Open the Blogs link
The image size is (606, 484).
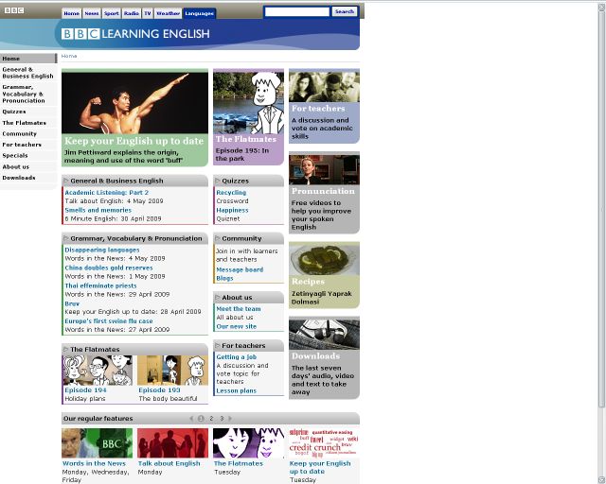pos(224,278)
